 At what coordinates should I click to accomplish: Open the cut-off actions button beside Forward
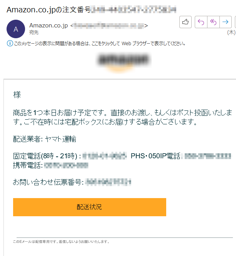click(x=235, y=22)
